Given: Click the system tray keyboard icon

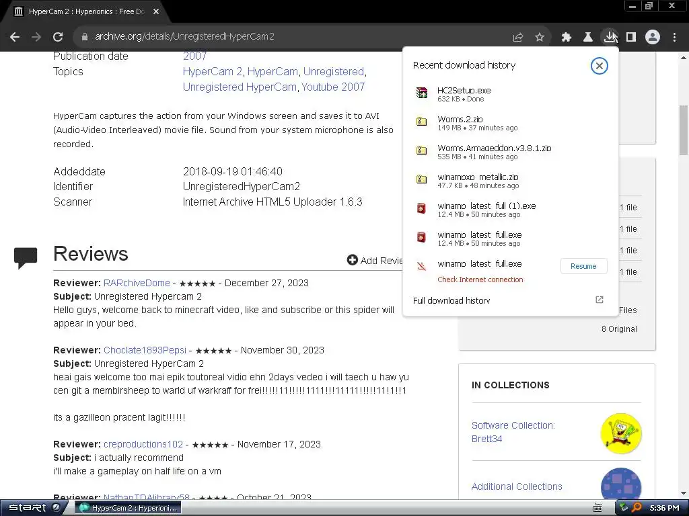Looking at the screenshot, I should tap(597, 508).
